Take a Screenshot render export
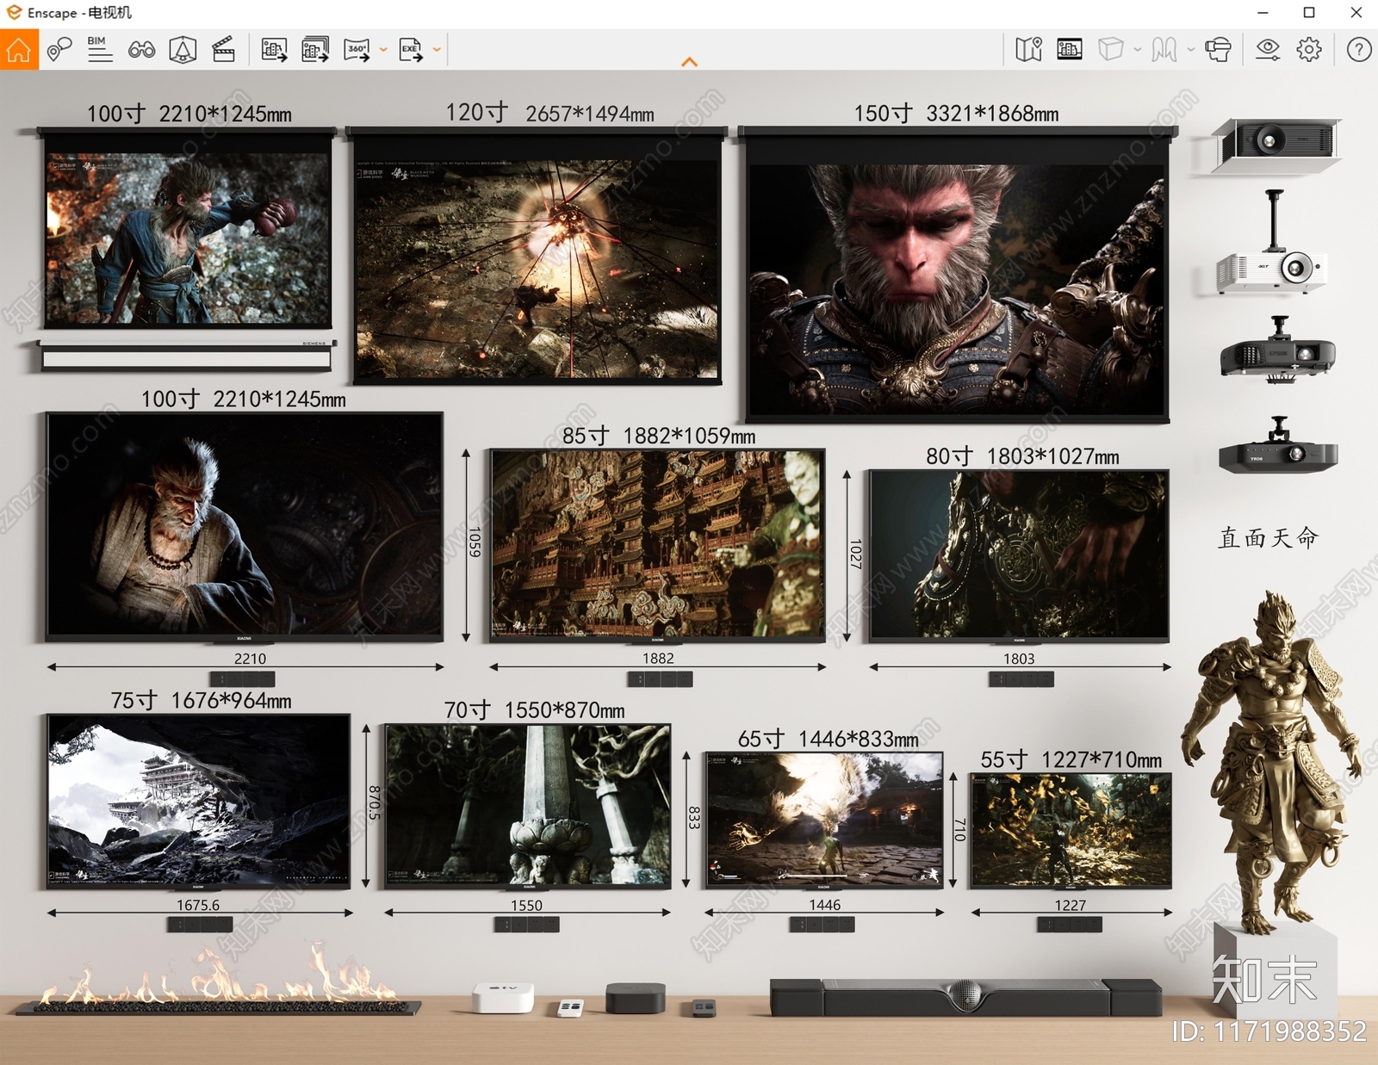This screenshot has width=1378, height=1065. (x=274, y=49)
